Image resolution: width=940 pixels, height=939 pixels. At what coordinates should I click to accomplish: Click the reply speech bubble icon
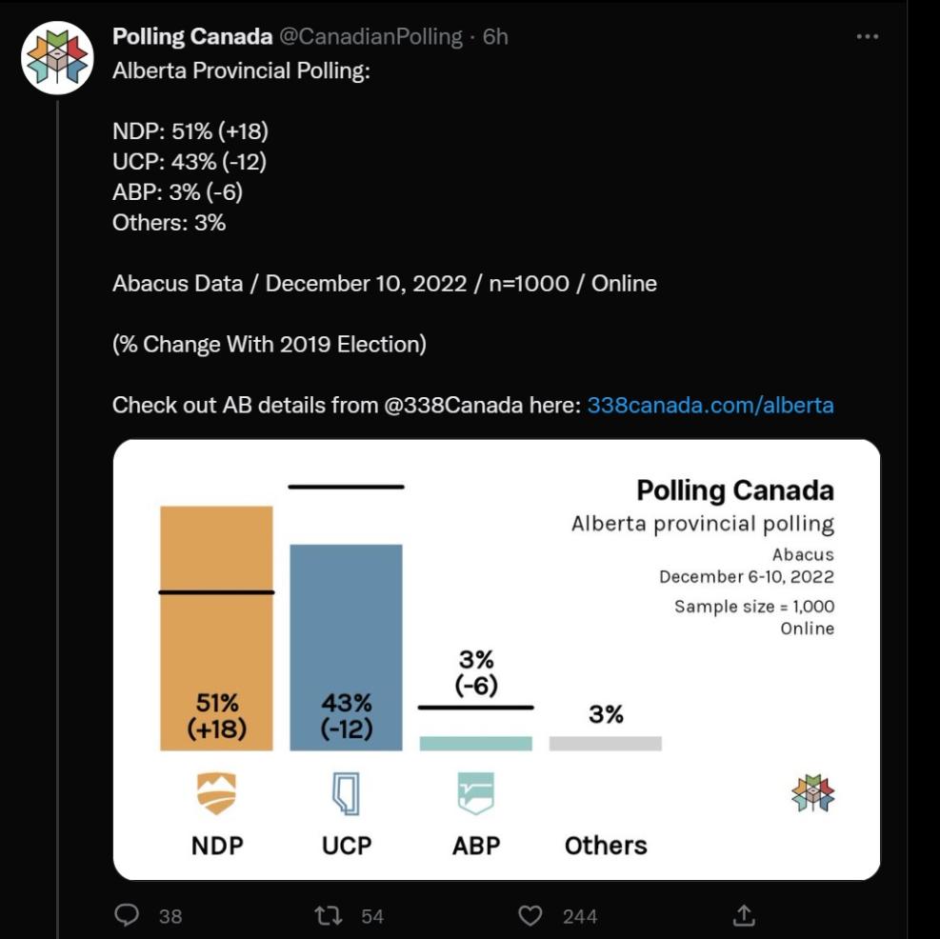[127, 915]
